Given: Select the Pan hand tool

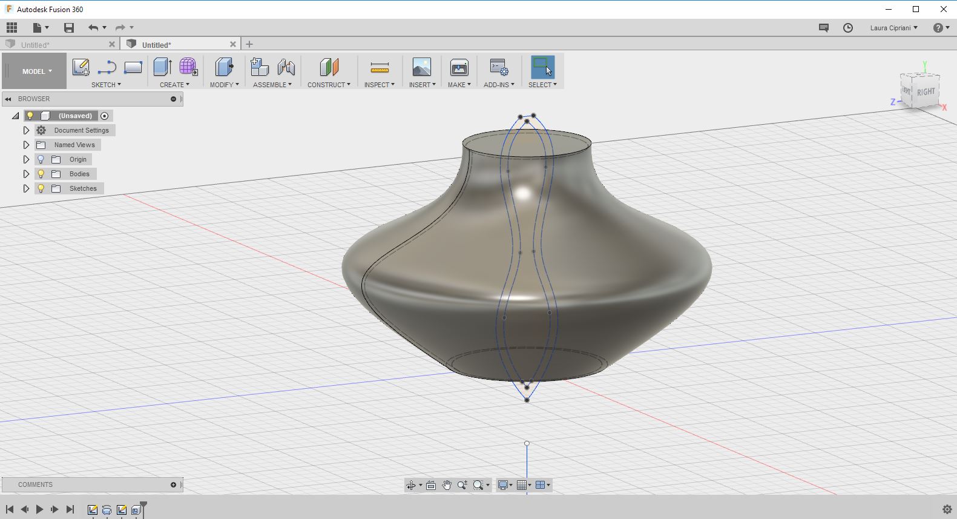Looking at the screenshot, I should 447,485.
